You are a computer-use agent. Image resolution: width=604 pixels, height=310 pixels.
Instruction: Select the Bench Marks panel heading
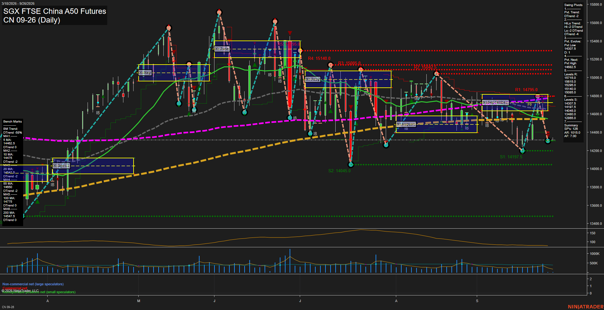(13, 122)
